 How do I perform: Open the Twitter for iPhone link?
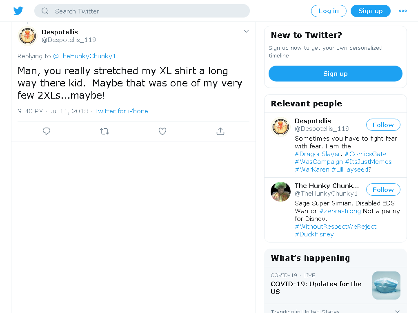click(x=121, y=111)
